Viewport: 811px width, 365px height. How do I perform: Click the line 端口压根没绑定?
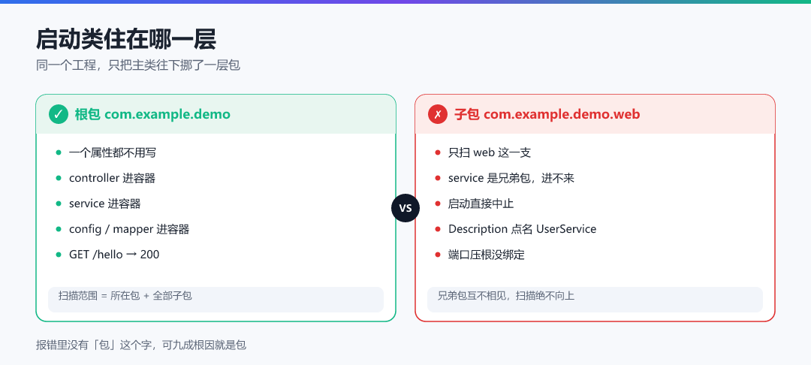click(x=487, y=255)
